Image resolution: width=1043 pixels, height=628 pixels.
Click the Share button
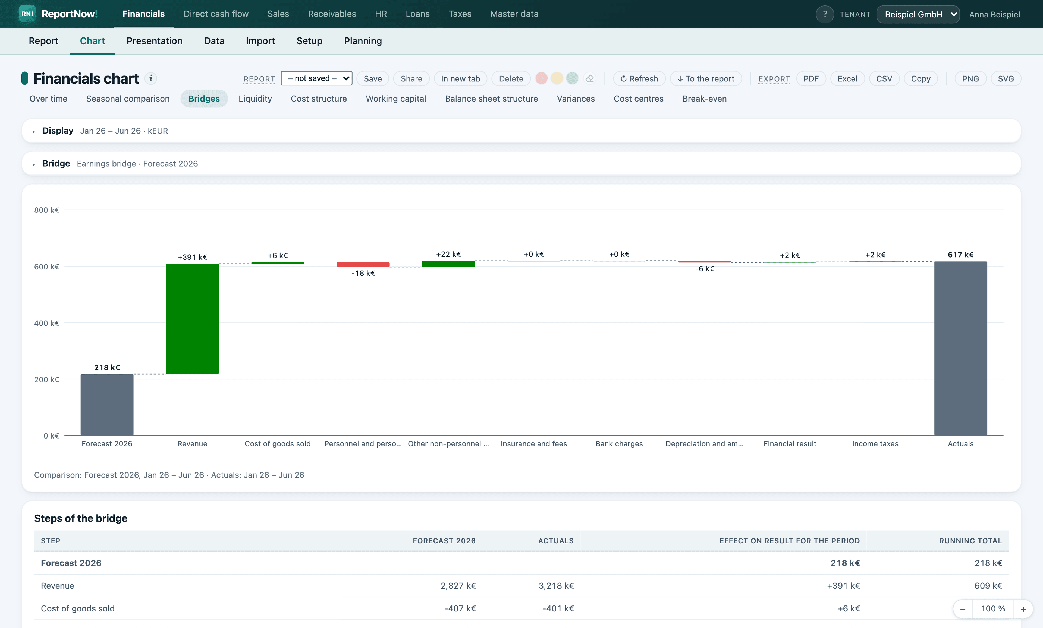[x=411, y=79]
